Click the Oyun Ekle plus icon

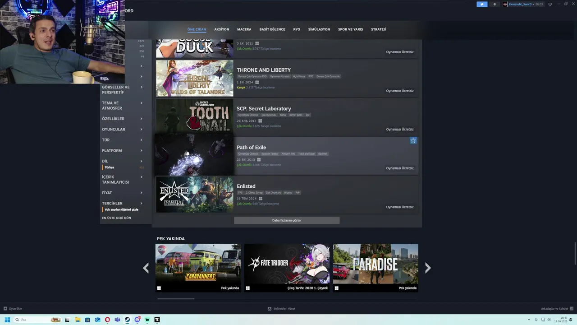[x=5, y=309]
